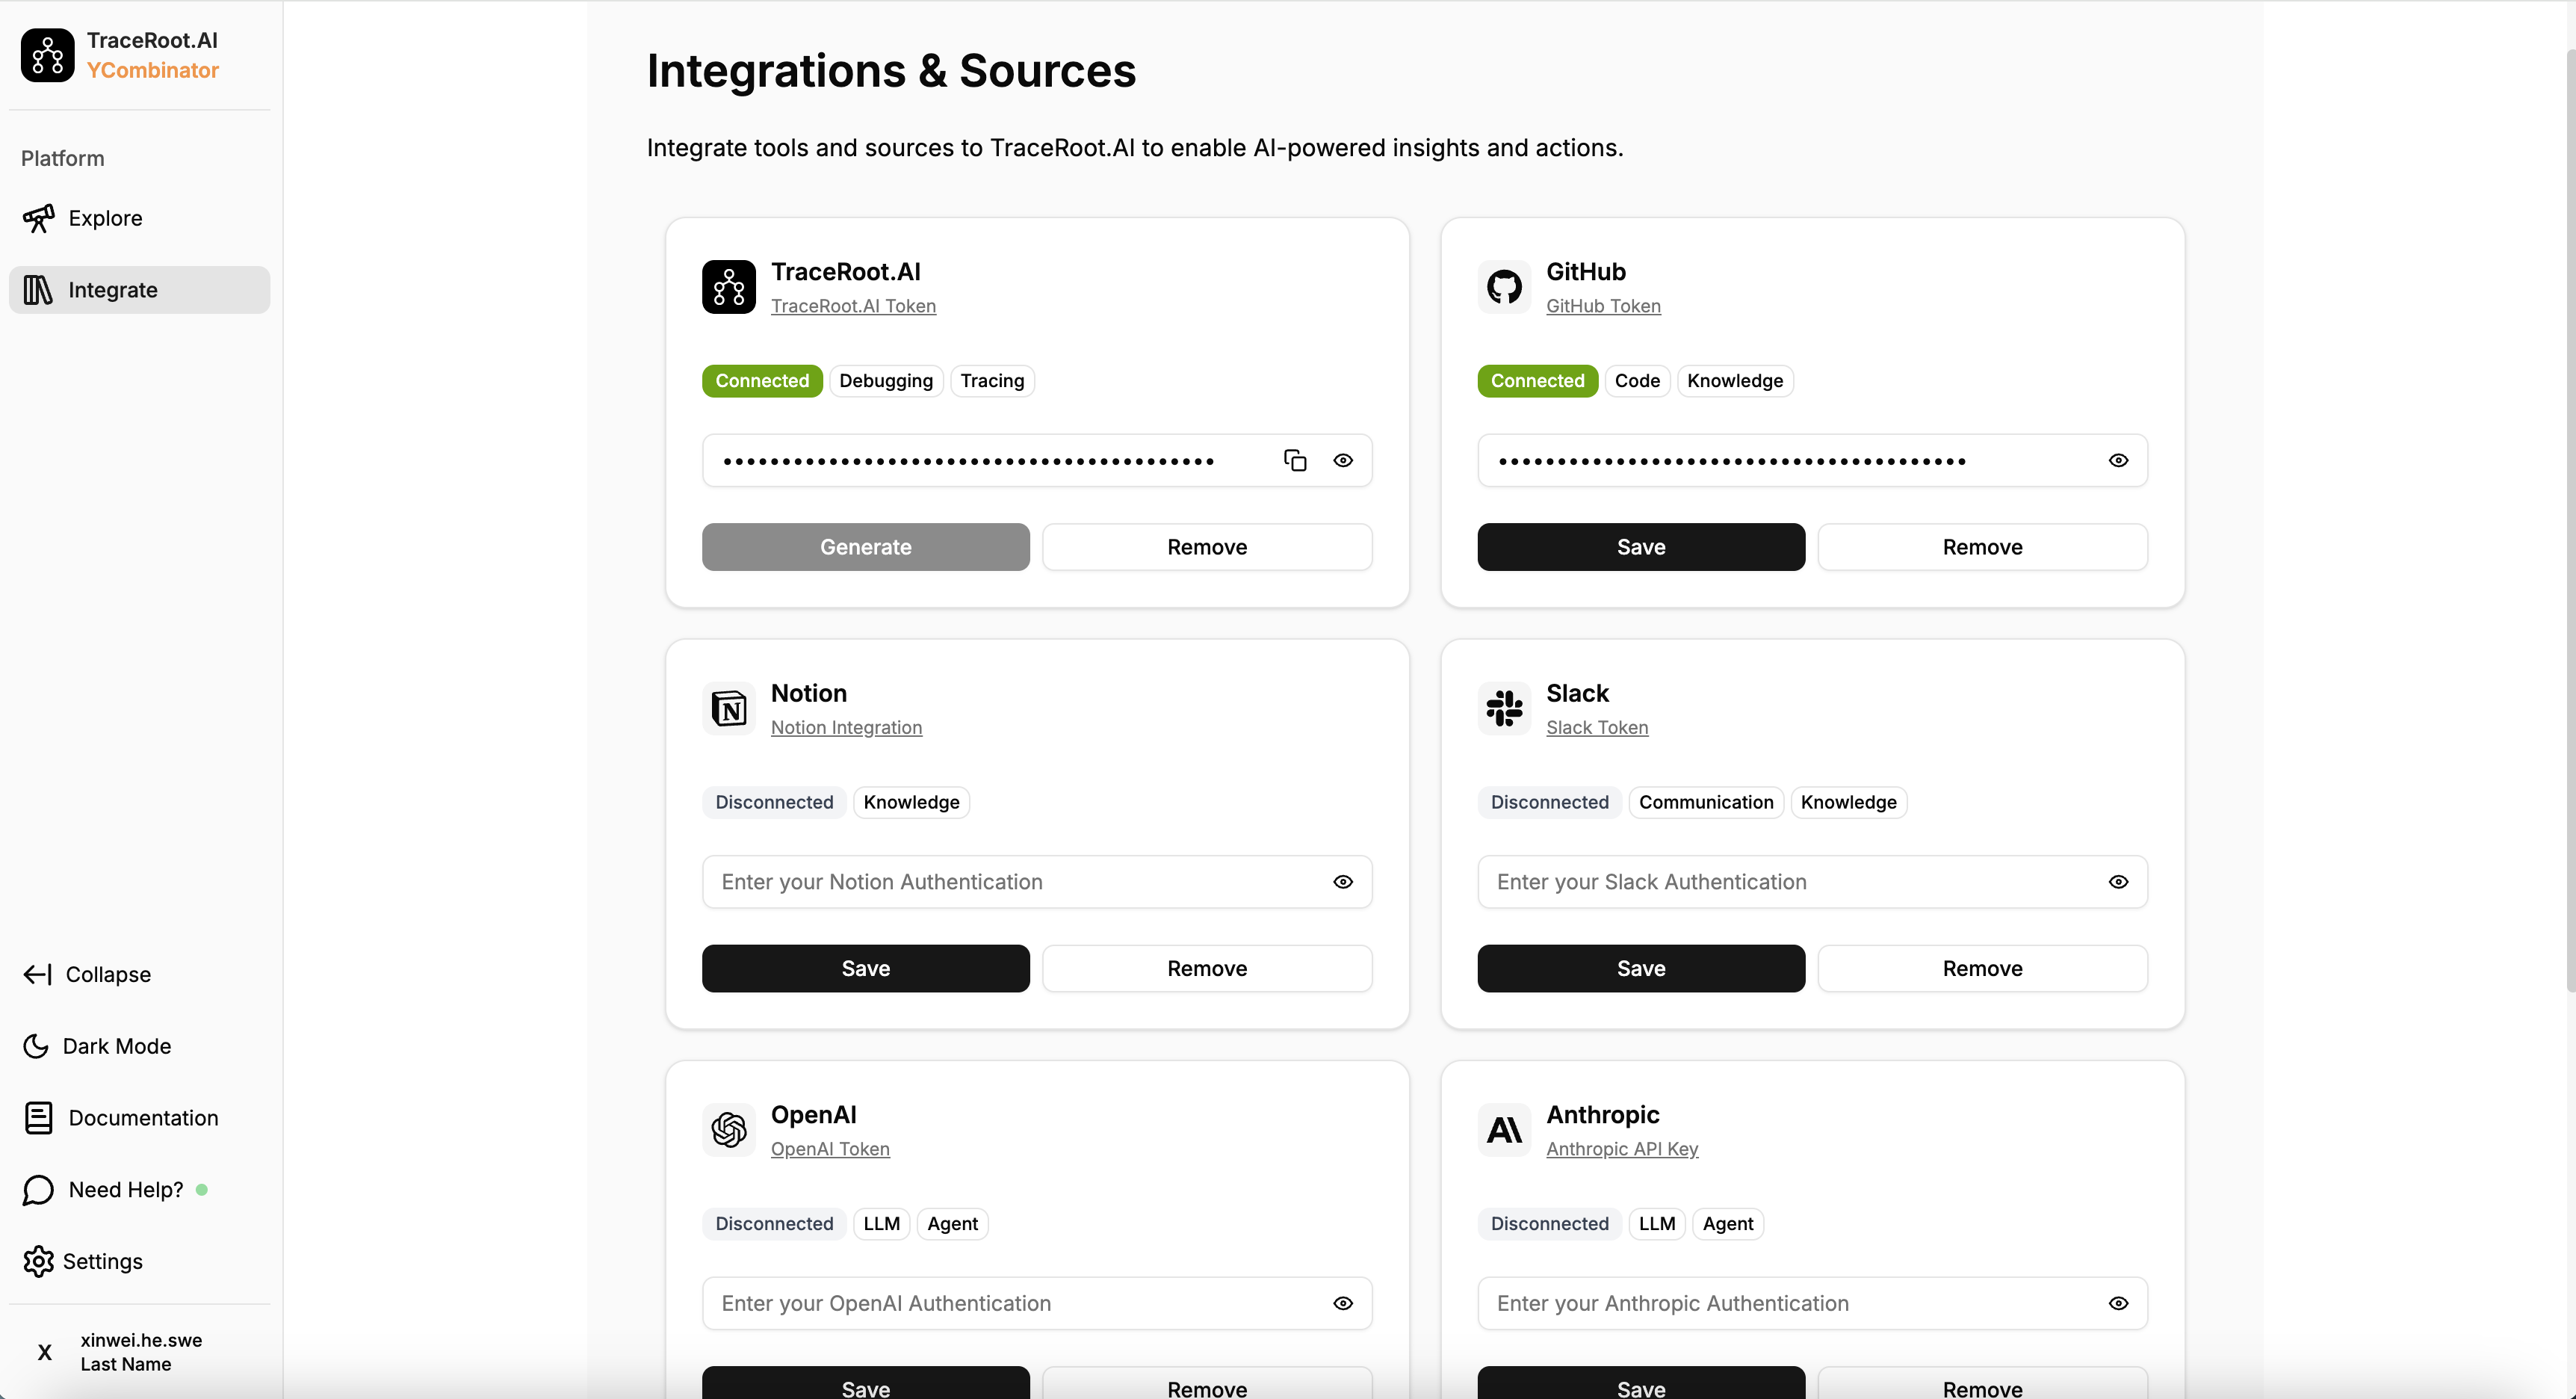The height and width of the screenshot is (1399, 2576).
Task: Click the OpenAI logo icon
Action: tap(729, 1130)
